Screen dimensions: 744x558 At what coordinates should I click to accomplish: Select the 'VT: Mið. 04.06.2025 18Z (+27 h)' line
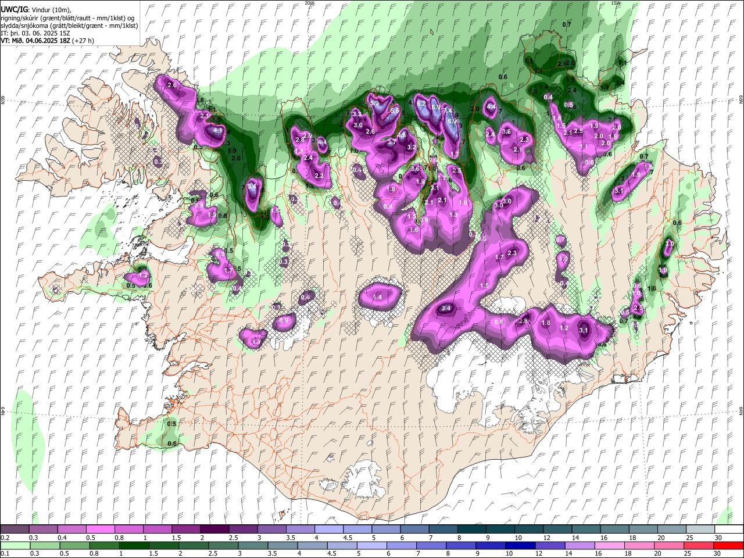[x=47, y=41]
